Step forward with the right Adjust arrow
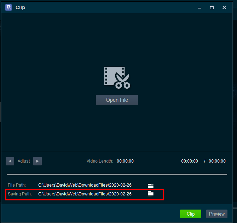This screenshot has height=223, width=237. point(37,161)
